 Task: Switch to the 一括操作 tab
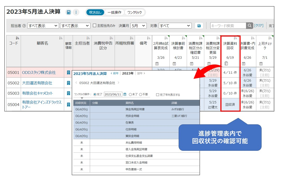point(114,12)
